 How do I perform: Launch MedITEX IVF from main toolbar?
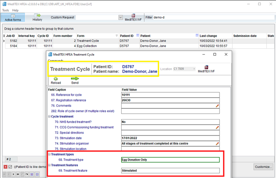tap(133, 17)
